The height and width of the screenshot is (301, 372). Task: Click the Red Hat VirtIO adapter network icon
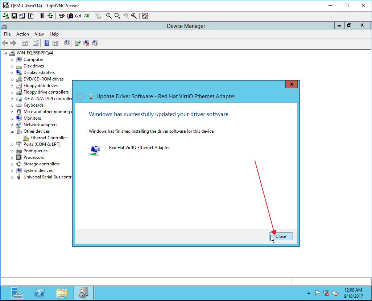point(95,150)
